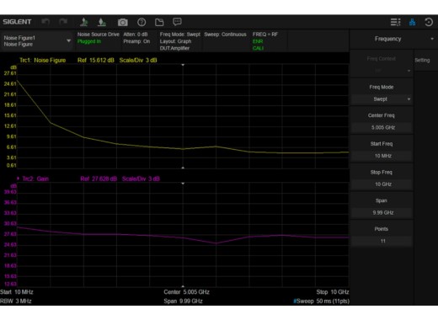
Task: Open the Frequency menu dropdown
Action: coord(393,39)
